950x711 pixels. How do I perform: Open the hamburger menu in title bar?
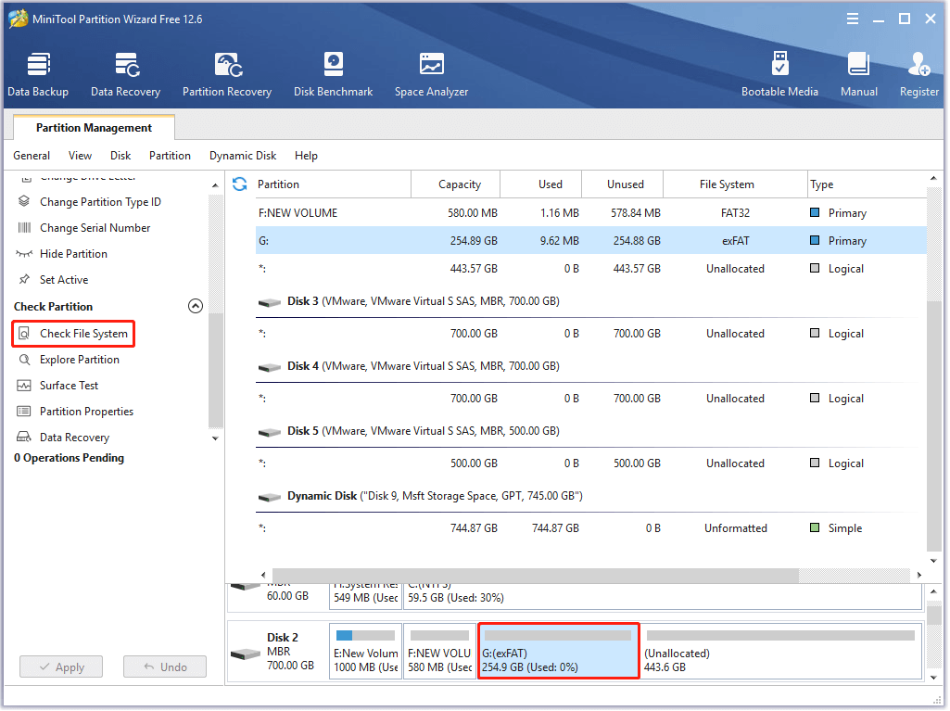click(x=852, y=19)
